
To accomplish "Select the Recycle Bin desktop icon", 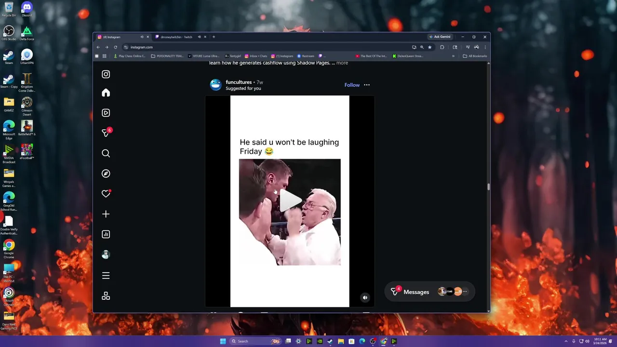I will click(x=9, y=9).
